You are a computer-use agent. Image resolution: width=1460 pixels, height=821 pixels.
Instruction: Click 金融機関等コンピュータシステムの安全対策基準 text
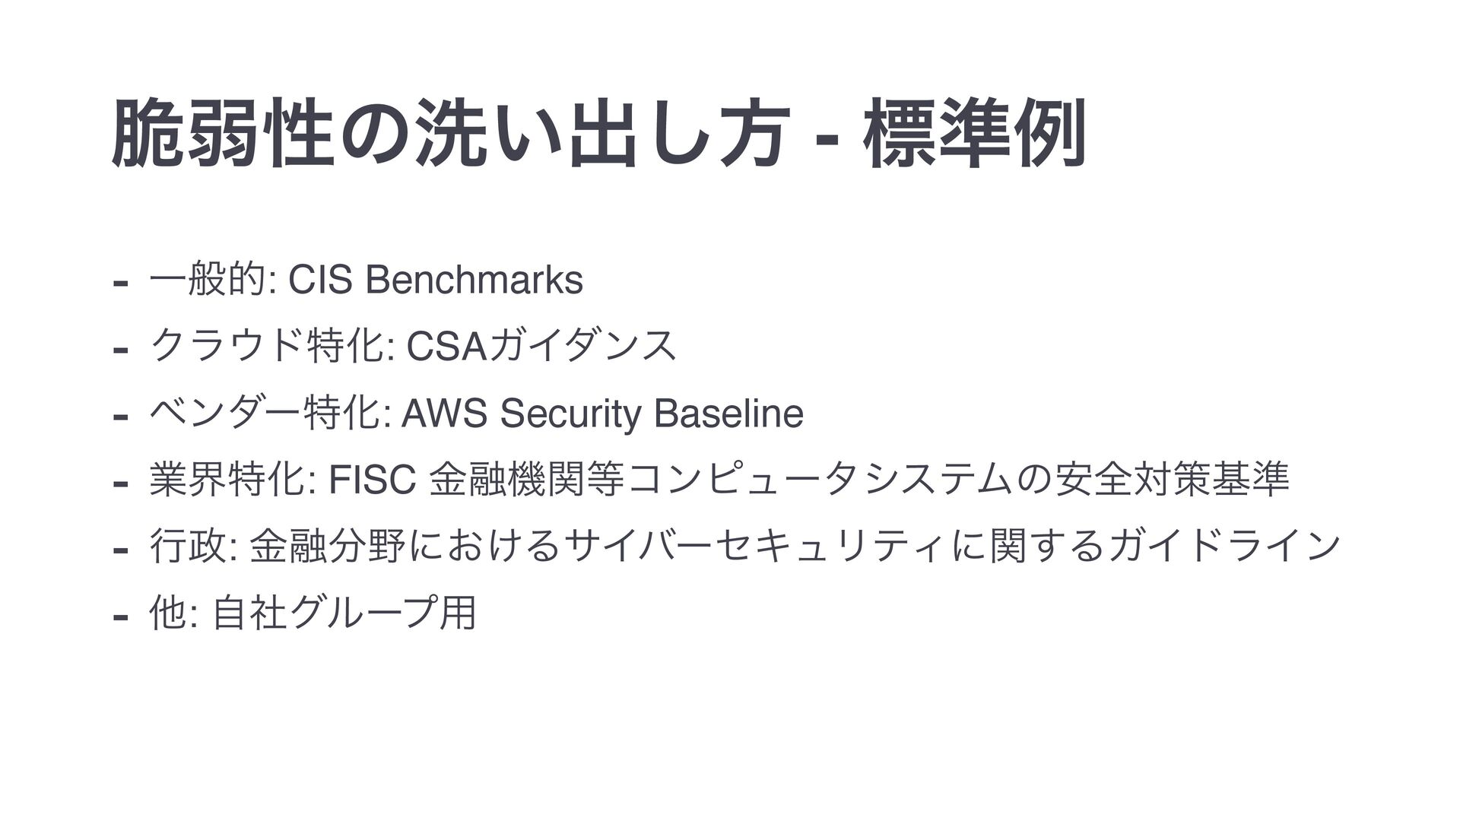860,480
